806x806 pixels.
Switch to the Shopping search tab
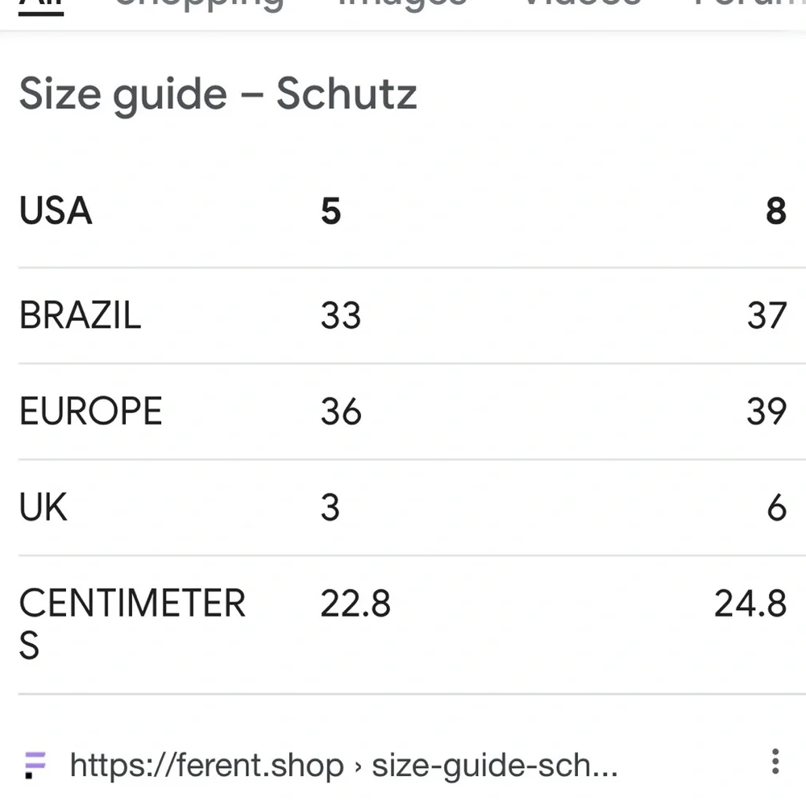pos(198,5)
